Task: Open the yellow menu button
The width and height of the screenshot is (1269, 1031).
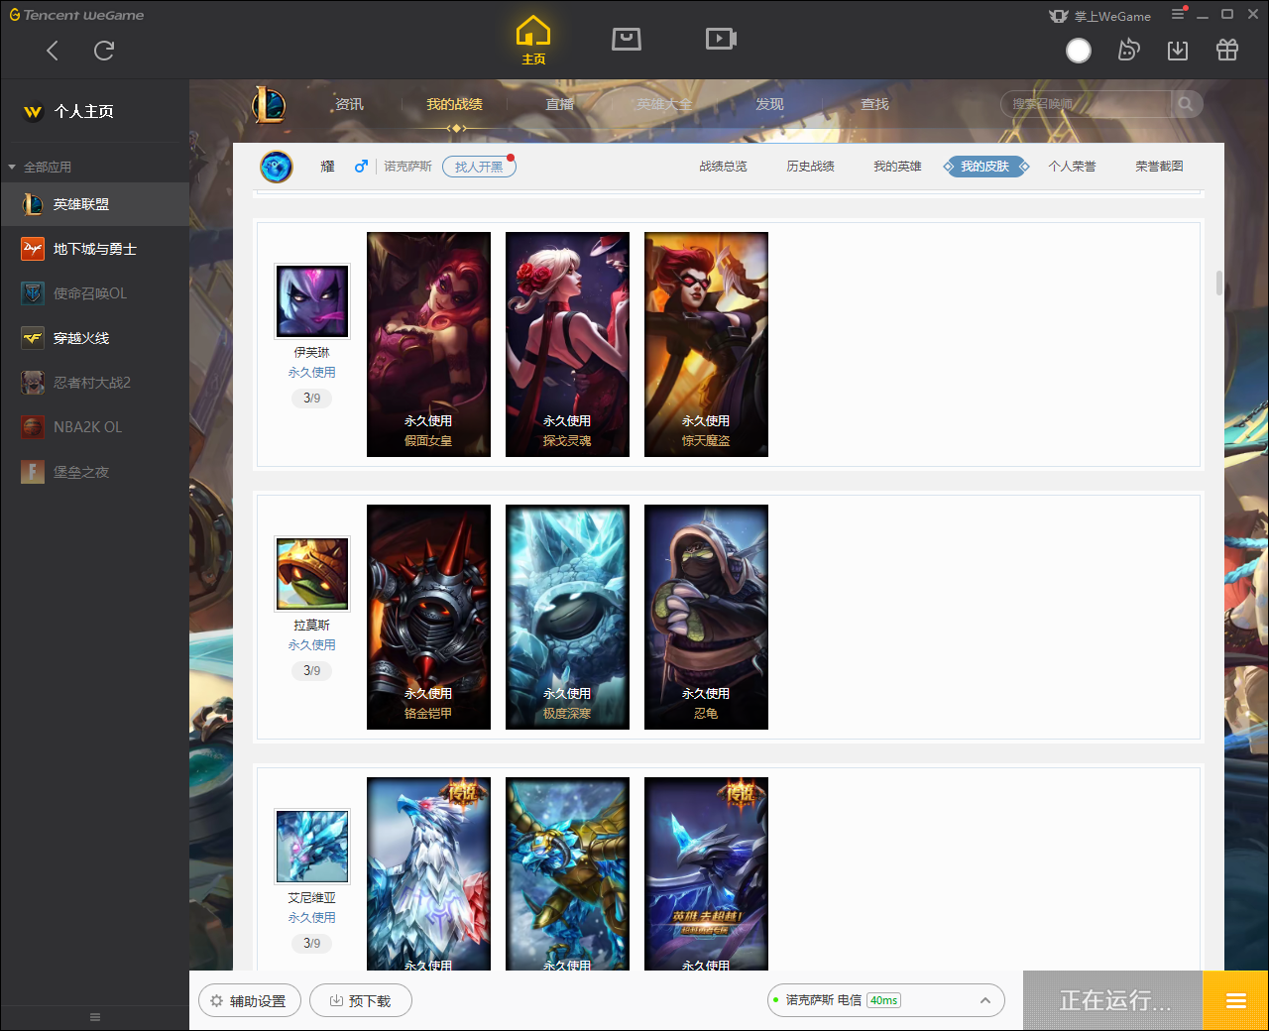Action: (x=1236, y=1000)
